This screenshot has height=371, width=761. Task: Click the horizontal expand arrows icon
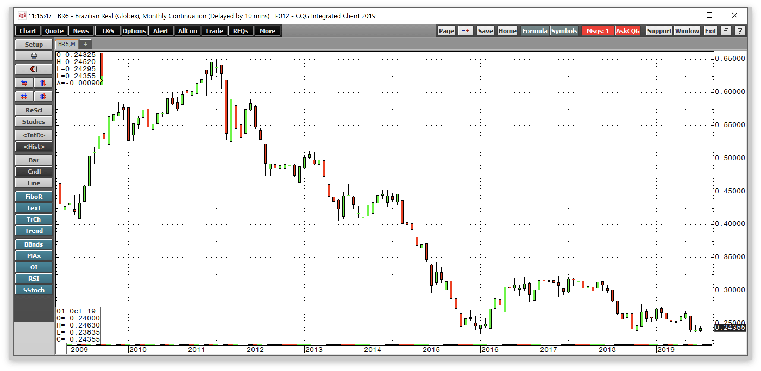[x=24, y=83]
